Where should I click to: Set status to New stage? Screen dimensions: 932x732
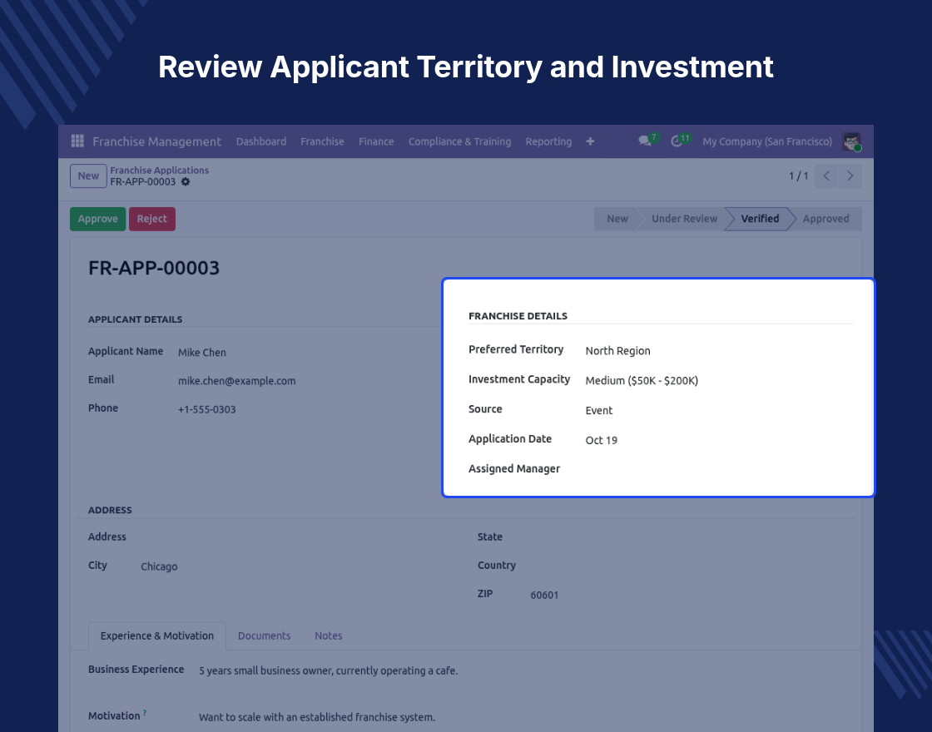click(617, 219)
